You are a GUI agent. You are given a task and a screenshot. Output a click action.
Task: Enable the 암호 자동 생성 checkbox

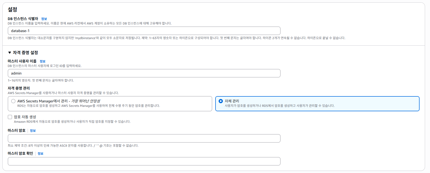(10, 117)
